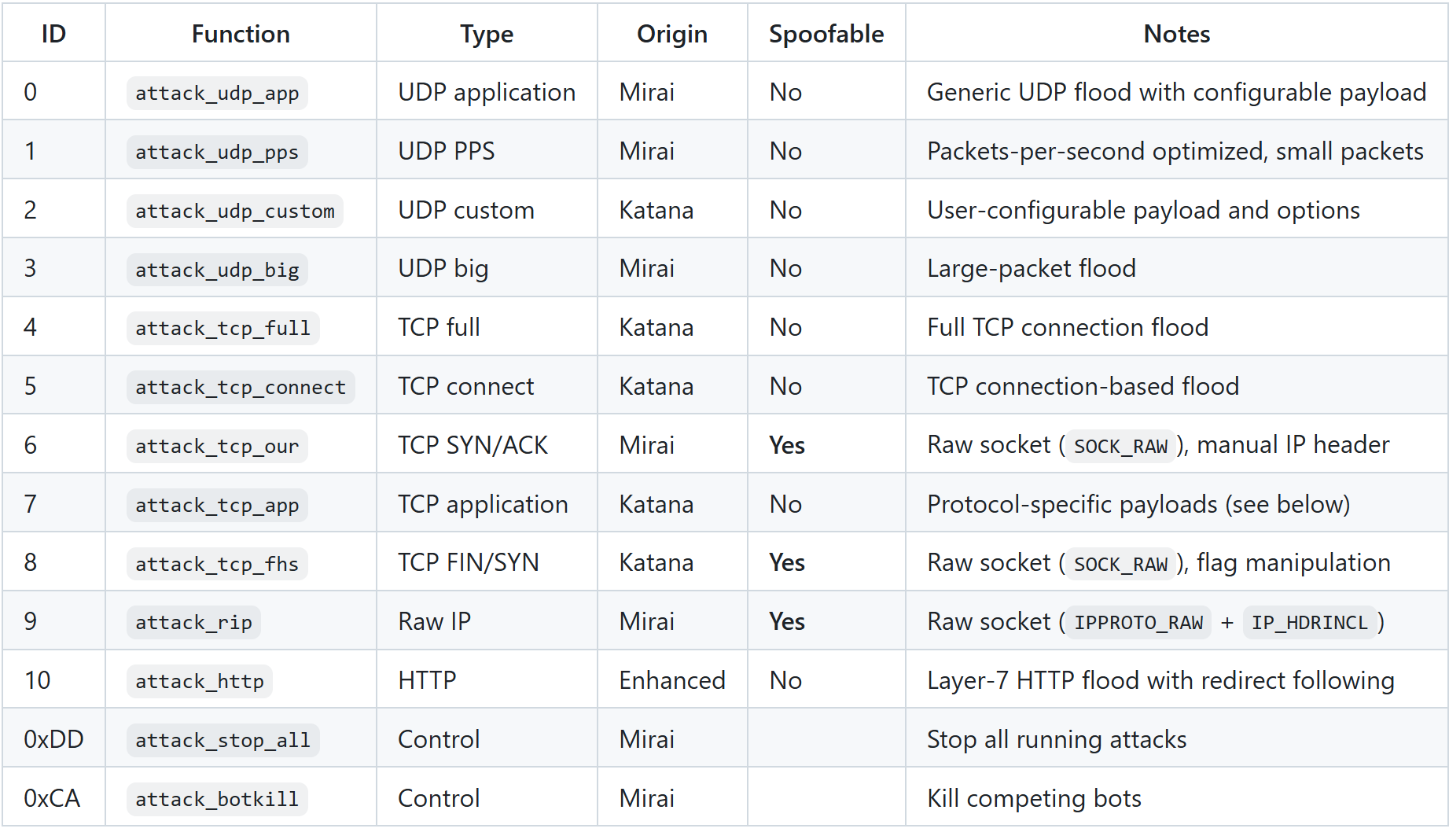Image resolution: width=1449 pixels, height=832 pixels.
Task: Select the attack_tcp_full function code
Action: coord(222,328)
